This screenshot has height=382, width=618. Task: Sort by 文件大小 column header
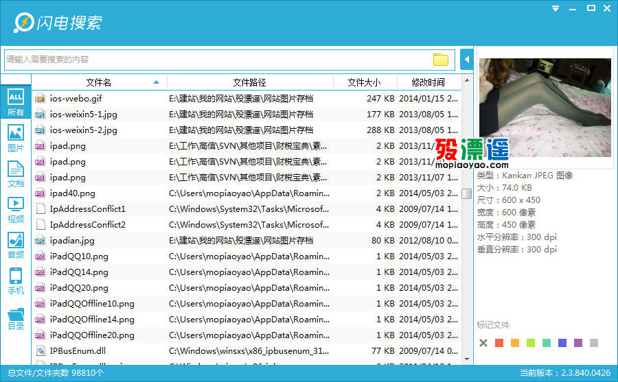(364, 82)
